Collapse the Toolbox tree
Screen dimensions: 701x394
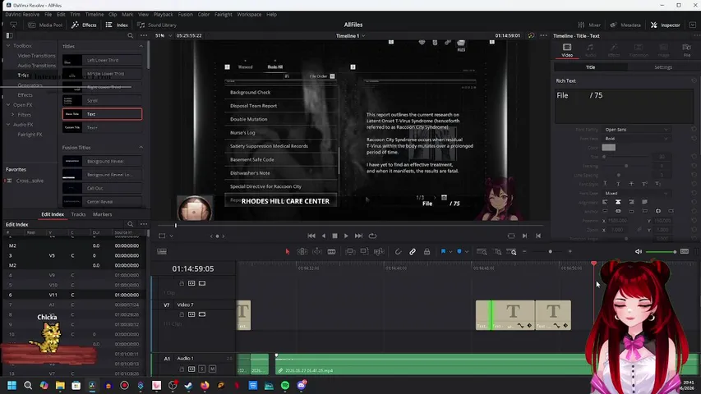pos(8,46)
